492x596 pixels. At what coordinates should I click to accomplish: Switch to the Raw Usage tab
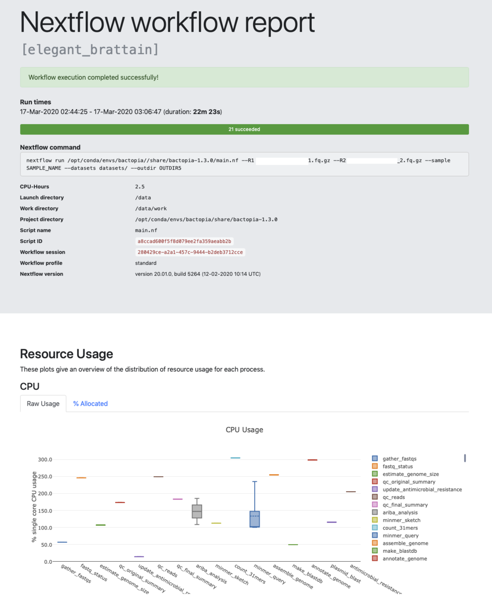[x=43, y=404]
